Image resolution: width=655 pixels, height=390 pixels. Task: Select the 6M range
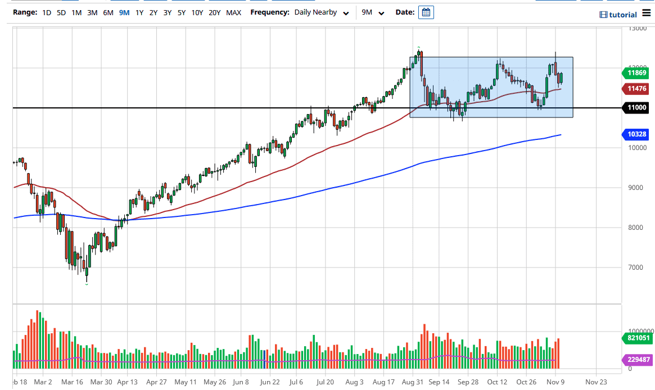pos(108,12)
